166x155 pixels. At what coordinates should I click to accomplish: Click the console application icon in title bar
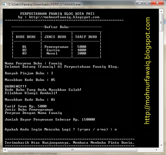[x=5, y=4]
